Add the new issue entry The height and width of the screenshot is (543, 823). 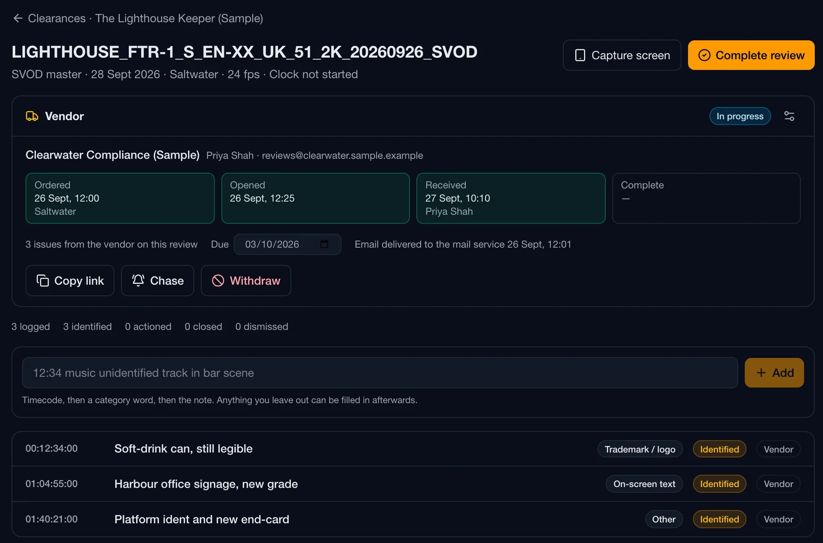click(774, 373)
